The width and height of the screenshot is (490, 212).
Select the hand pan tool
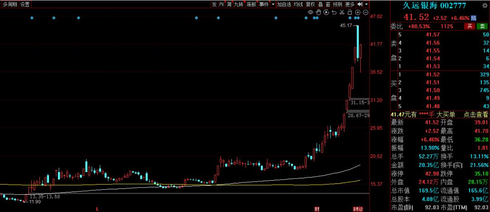pos(318,12)
